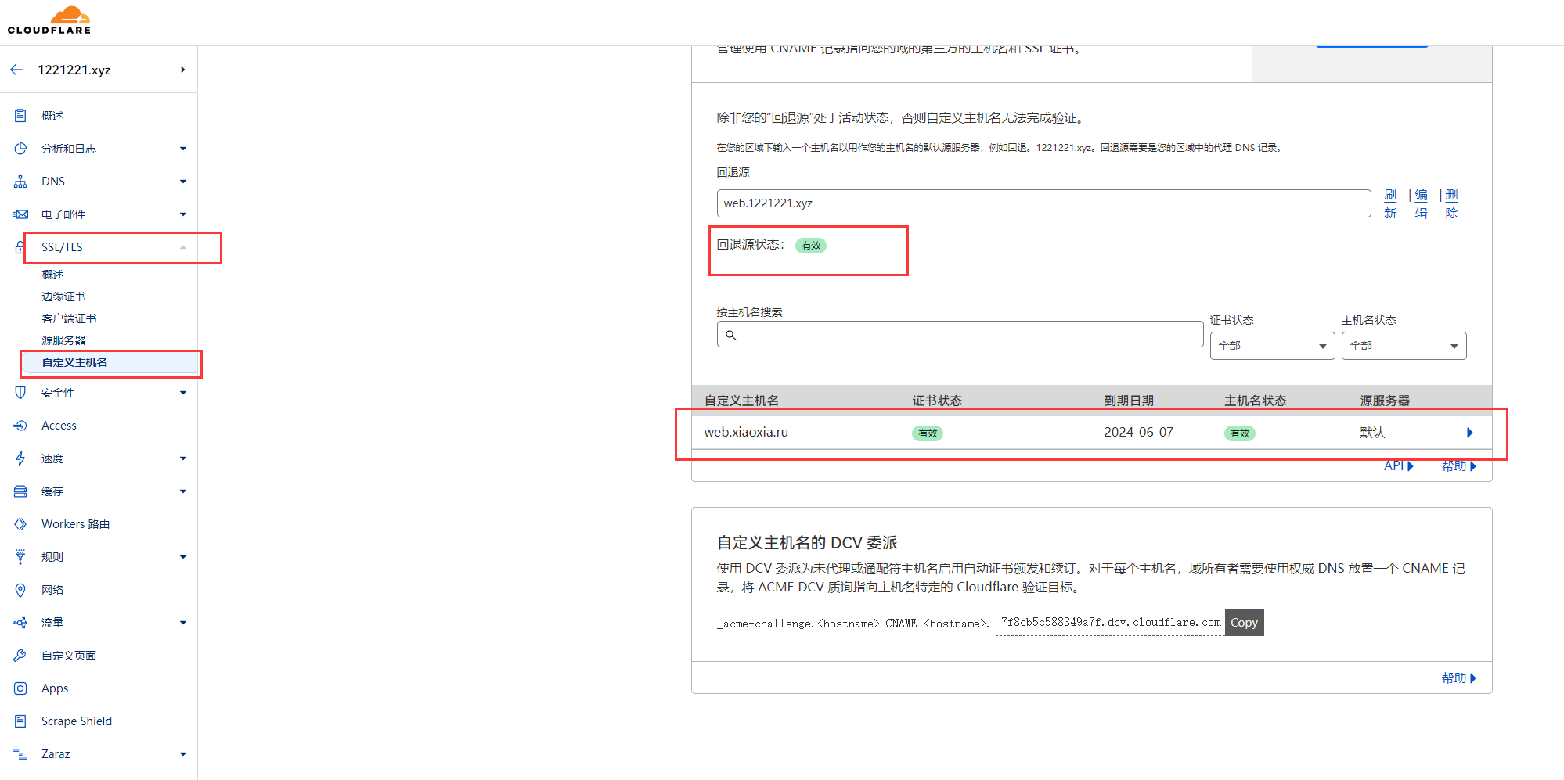
Task: Click the DNS network icon in sidebar
Action: (x=20, y=182)
